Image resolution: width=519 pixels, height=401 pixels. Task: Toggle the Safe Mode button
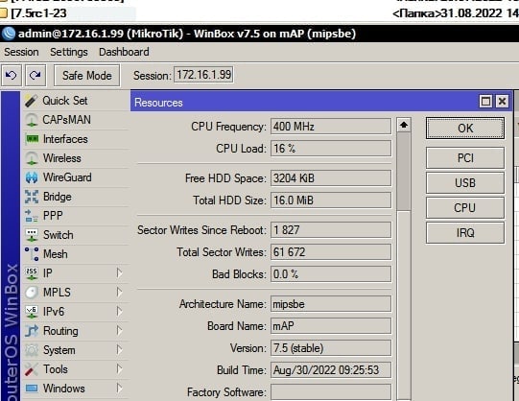(86, 76)
